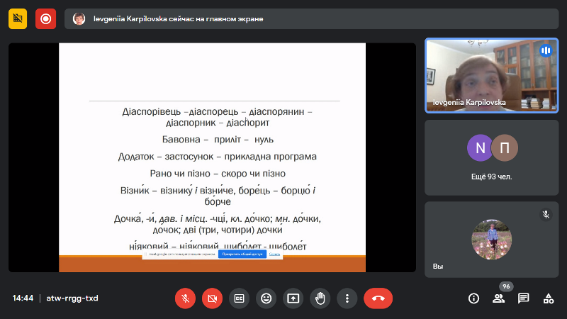Image resolution: width=567 pixels, height=319 pixels.
Task: Turn on the camera
Action: click(x=212, y=298)
